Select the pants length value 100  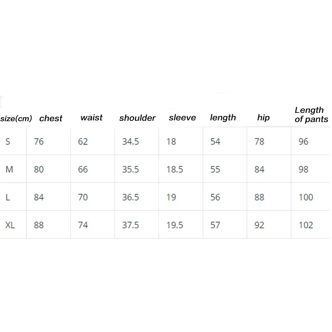coord(306,198)
